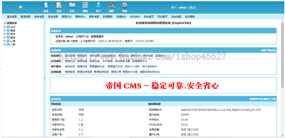The width and height of the screenshot is (285, 138).
Task: Open the 用户 person icon
Action: pyautogui.click(x=98, y=5)
